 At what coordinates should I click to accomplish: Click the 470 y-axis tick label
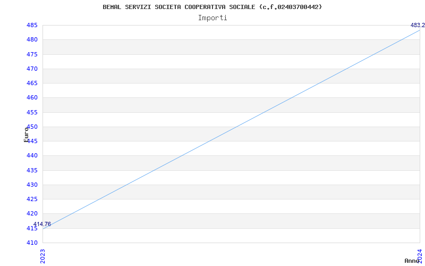point(32,69)
